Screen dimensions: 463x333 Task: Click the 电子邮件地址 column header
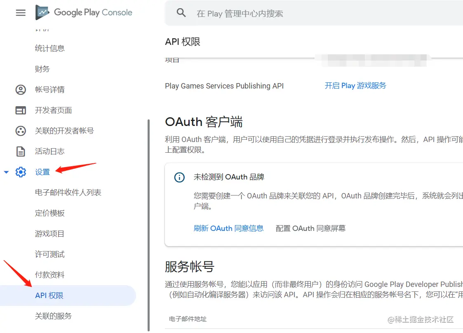[x=188, y=319]
